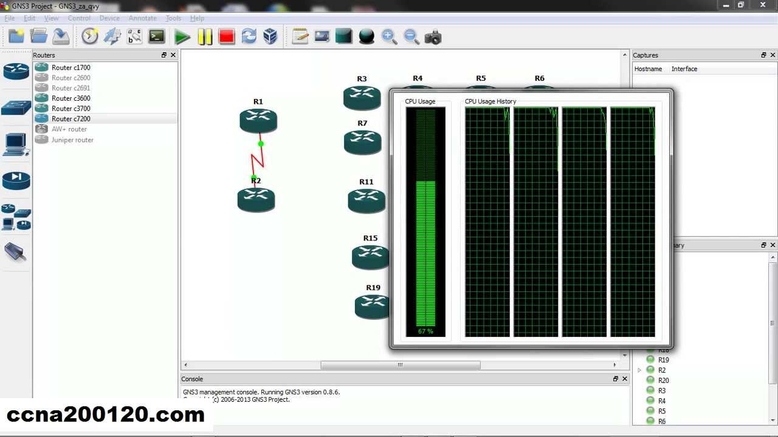Screen dimensions: 778x437
Task: Select Router c3600 in Routers list
Action: tap(105, 98)
